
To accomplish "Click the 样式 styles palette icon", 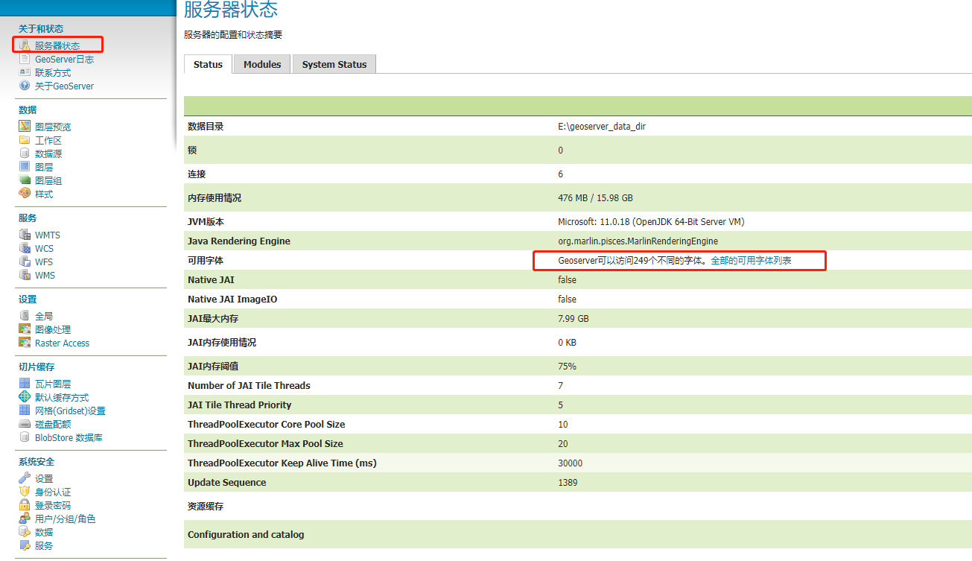I will click(25, 194).
